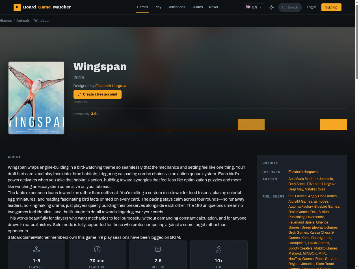The image size is (359, 269).
Task: Click the page vertical scrollbar thumb
Action: (x=357, y=42)
